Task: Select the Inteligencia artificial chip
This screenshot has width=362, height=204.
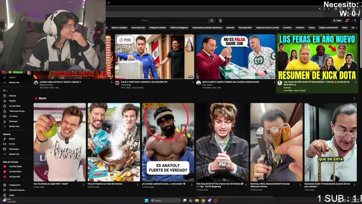Action: tap(158, 28)
